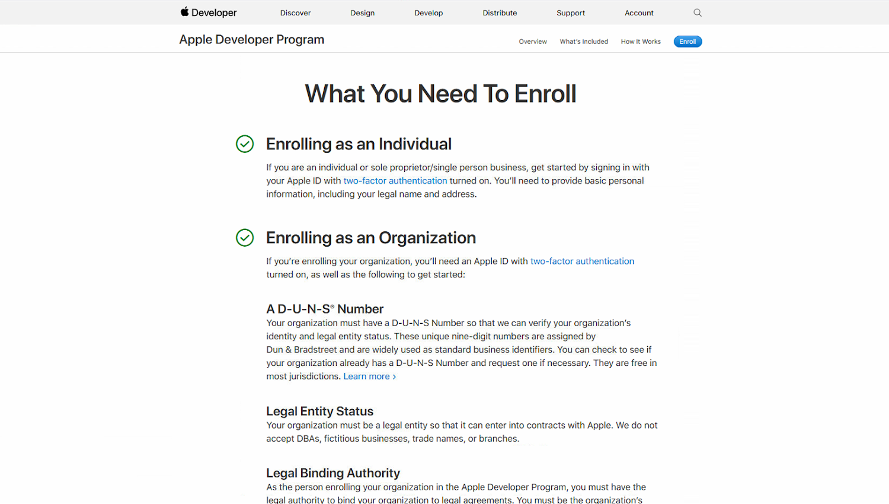Open Apple Developer Program title link
This screenshot has width=889, height=504.
coord(252,40)
